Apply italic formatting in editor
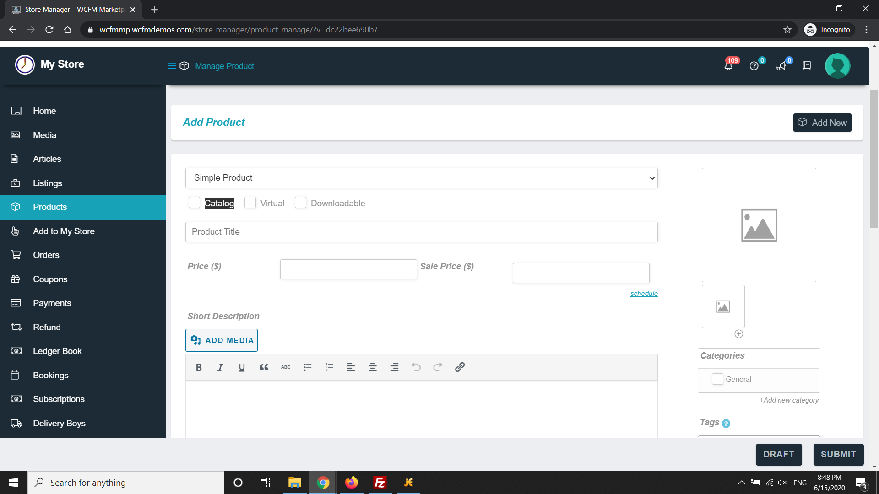 [x=220, y=367]
